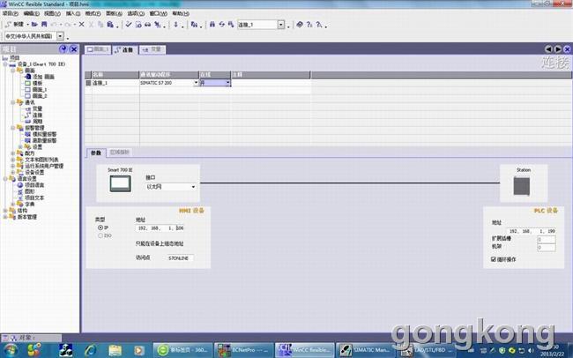Collapse the 通讯 tree node
The image size is (573, 358).
click(x=13, y=102)
